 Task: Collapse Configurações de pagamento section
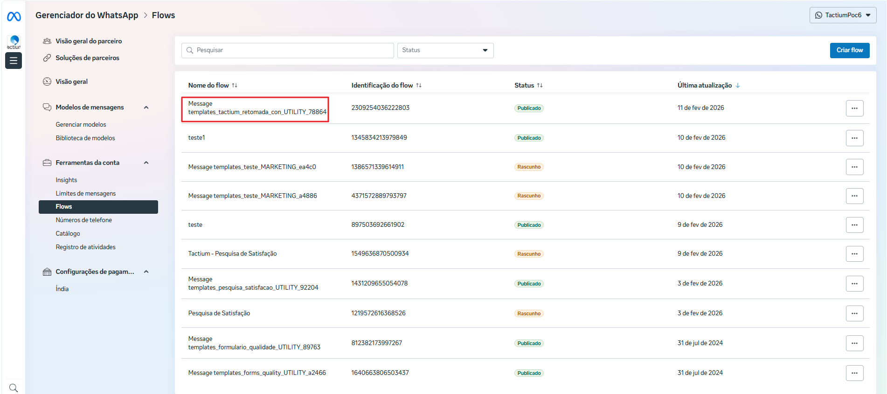pos(146,272)
